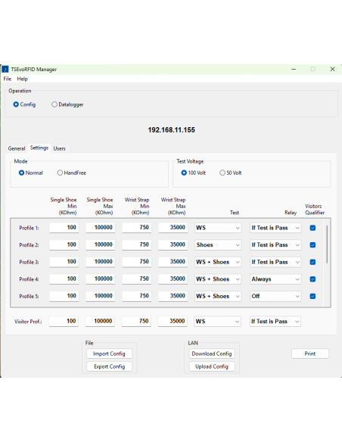Viewport: 342px width, 442px height.
Task: Open the Profile 1 Test dropdown
Action: point(218,228)
